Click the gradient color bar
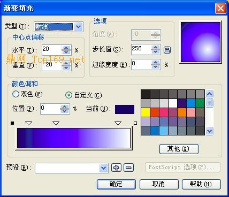The height and width of the screenshot is (197, 229). [x=74, y=138]
